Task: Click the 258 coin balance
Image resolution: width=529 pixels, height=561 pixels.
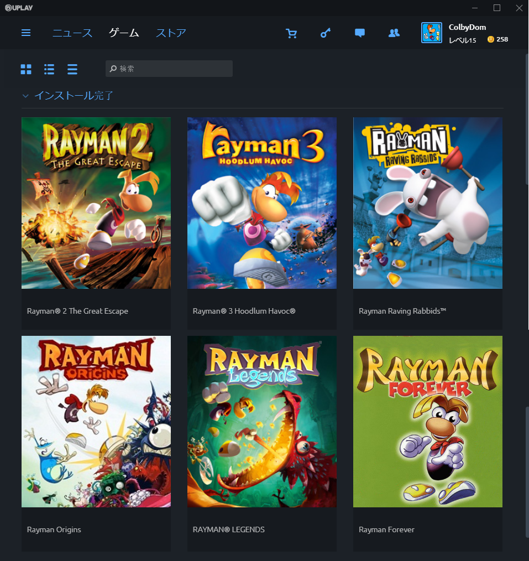Action: [502, 39]
